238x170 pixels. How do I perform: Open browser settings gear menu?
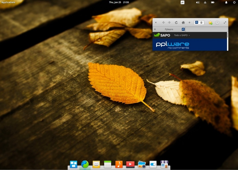(x=217, y=23)
